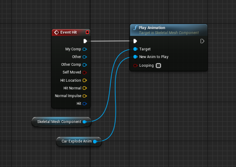
Task: Click the Play Animation function icon
Action: pos(135,28)
